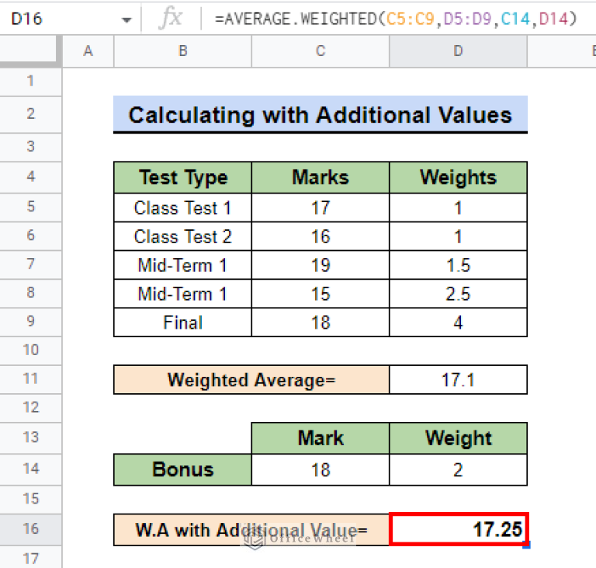This screenshot has height=568, width=596.
Task: Select the row 11 header
Action: point(31,380)
